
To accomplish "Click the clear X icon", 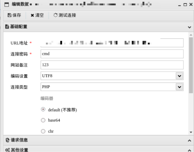I will click(32, 15).
